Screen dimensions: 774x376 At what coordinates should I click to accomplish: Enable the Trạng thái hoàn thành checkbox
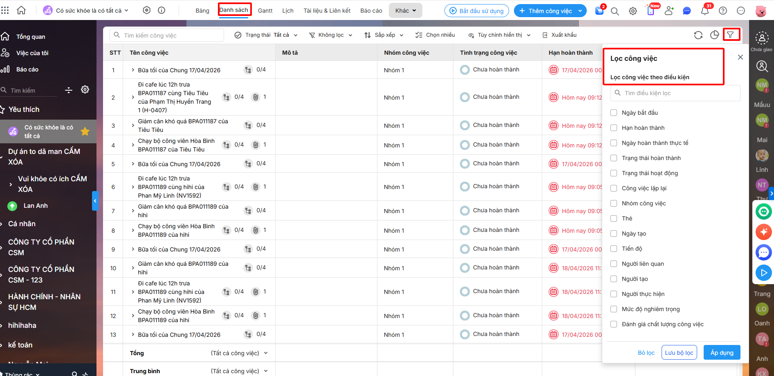(614, 158)
